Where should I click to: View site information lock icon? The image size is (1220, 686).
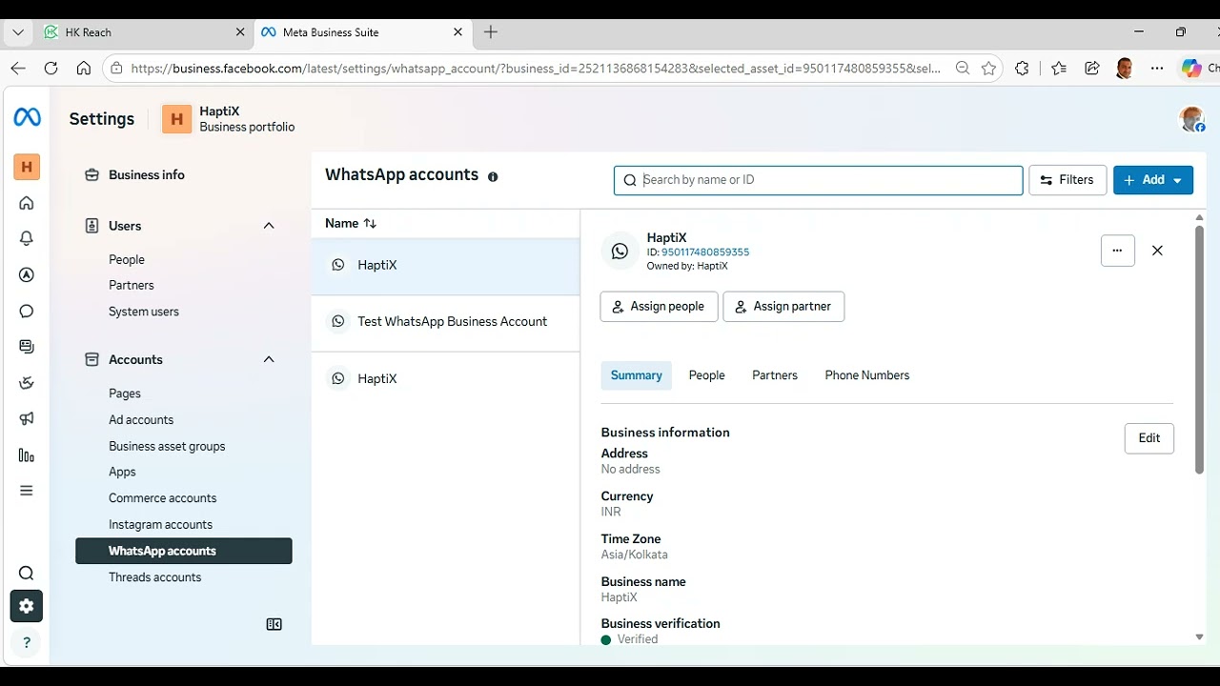(116, 68)
